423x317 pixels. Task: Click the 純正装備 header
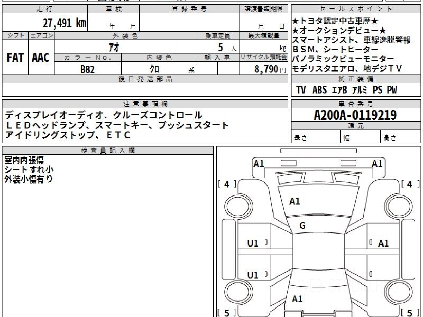(x=356, y=79)
